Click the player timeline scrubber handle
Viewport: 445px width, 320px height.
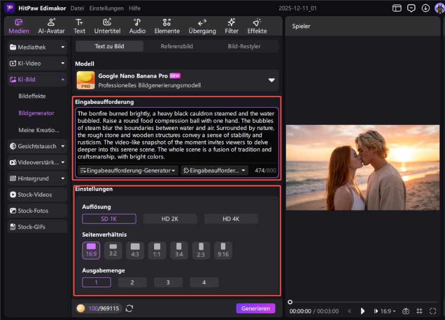click(x=290, y=302)
